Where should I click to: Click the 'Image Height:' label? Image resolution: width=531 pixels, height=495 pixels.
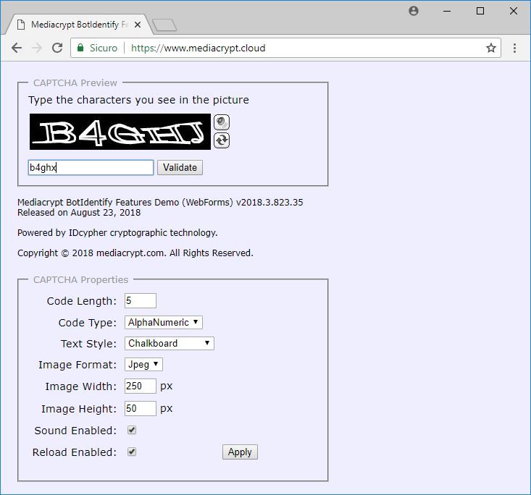(x=79, y=409)
